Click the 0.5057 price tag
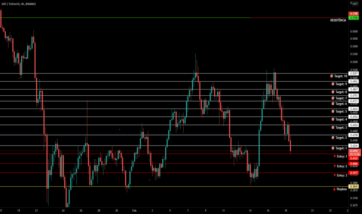Viewport: 362px width, 214px height. tap(353, 74)
